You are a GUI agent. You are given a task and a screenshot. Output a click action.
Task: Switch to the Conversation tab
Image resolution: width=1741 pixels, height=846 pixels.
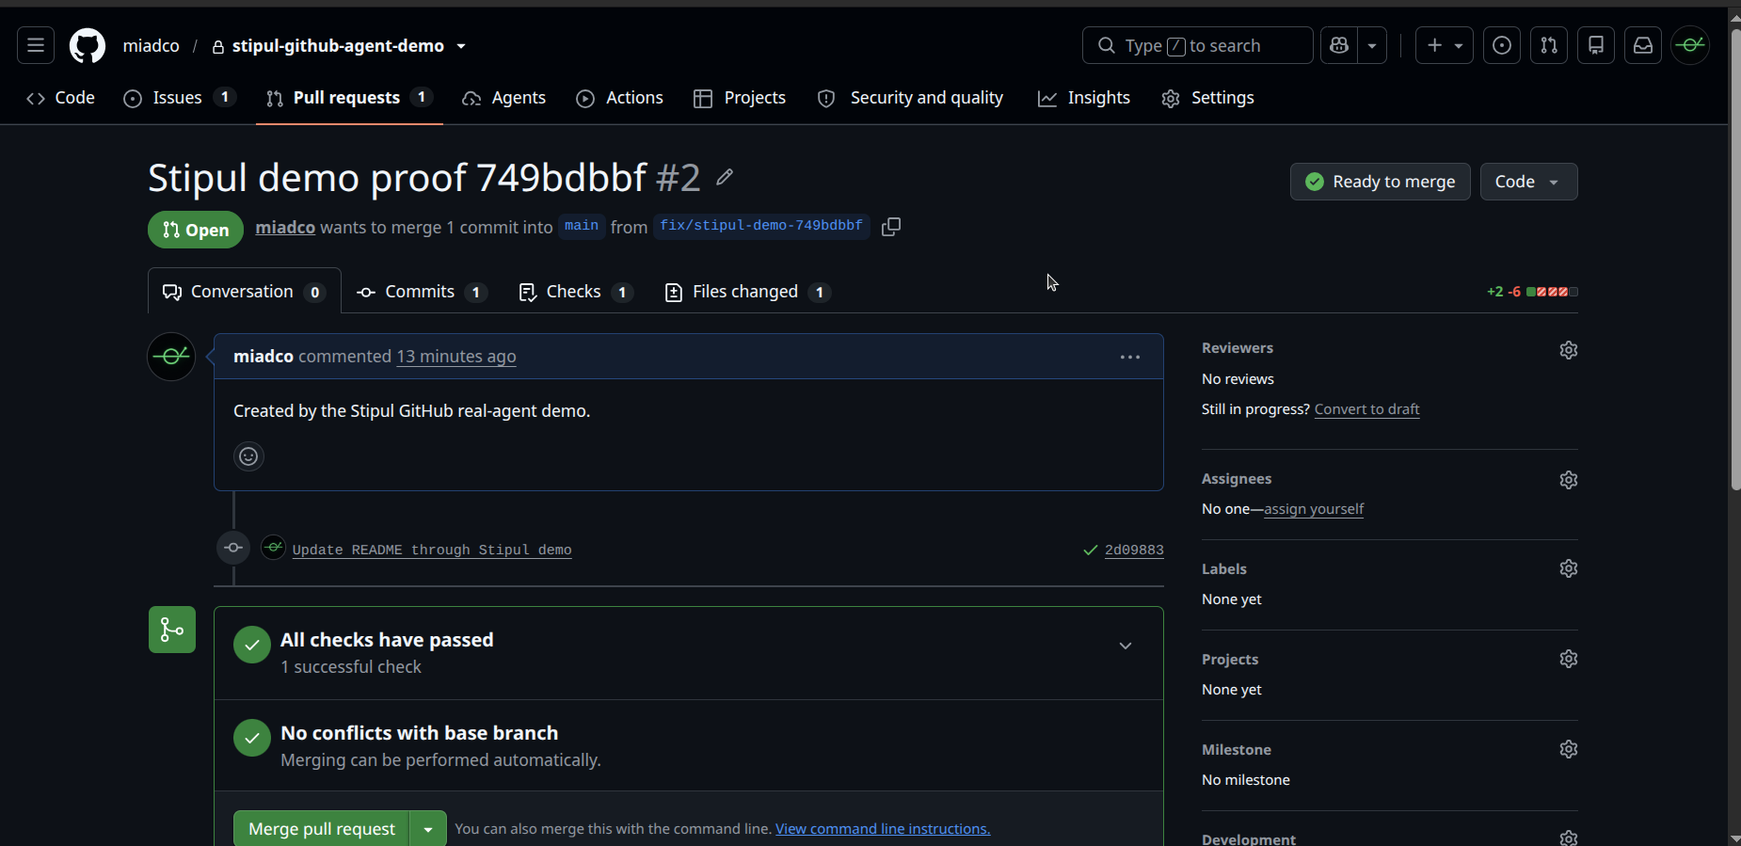pos(245,292)
